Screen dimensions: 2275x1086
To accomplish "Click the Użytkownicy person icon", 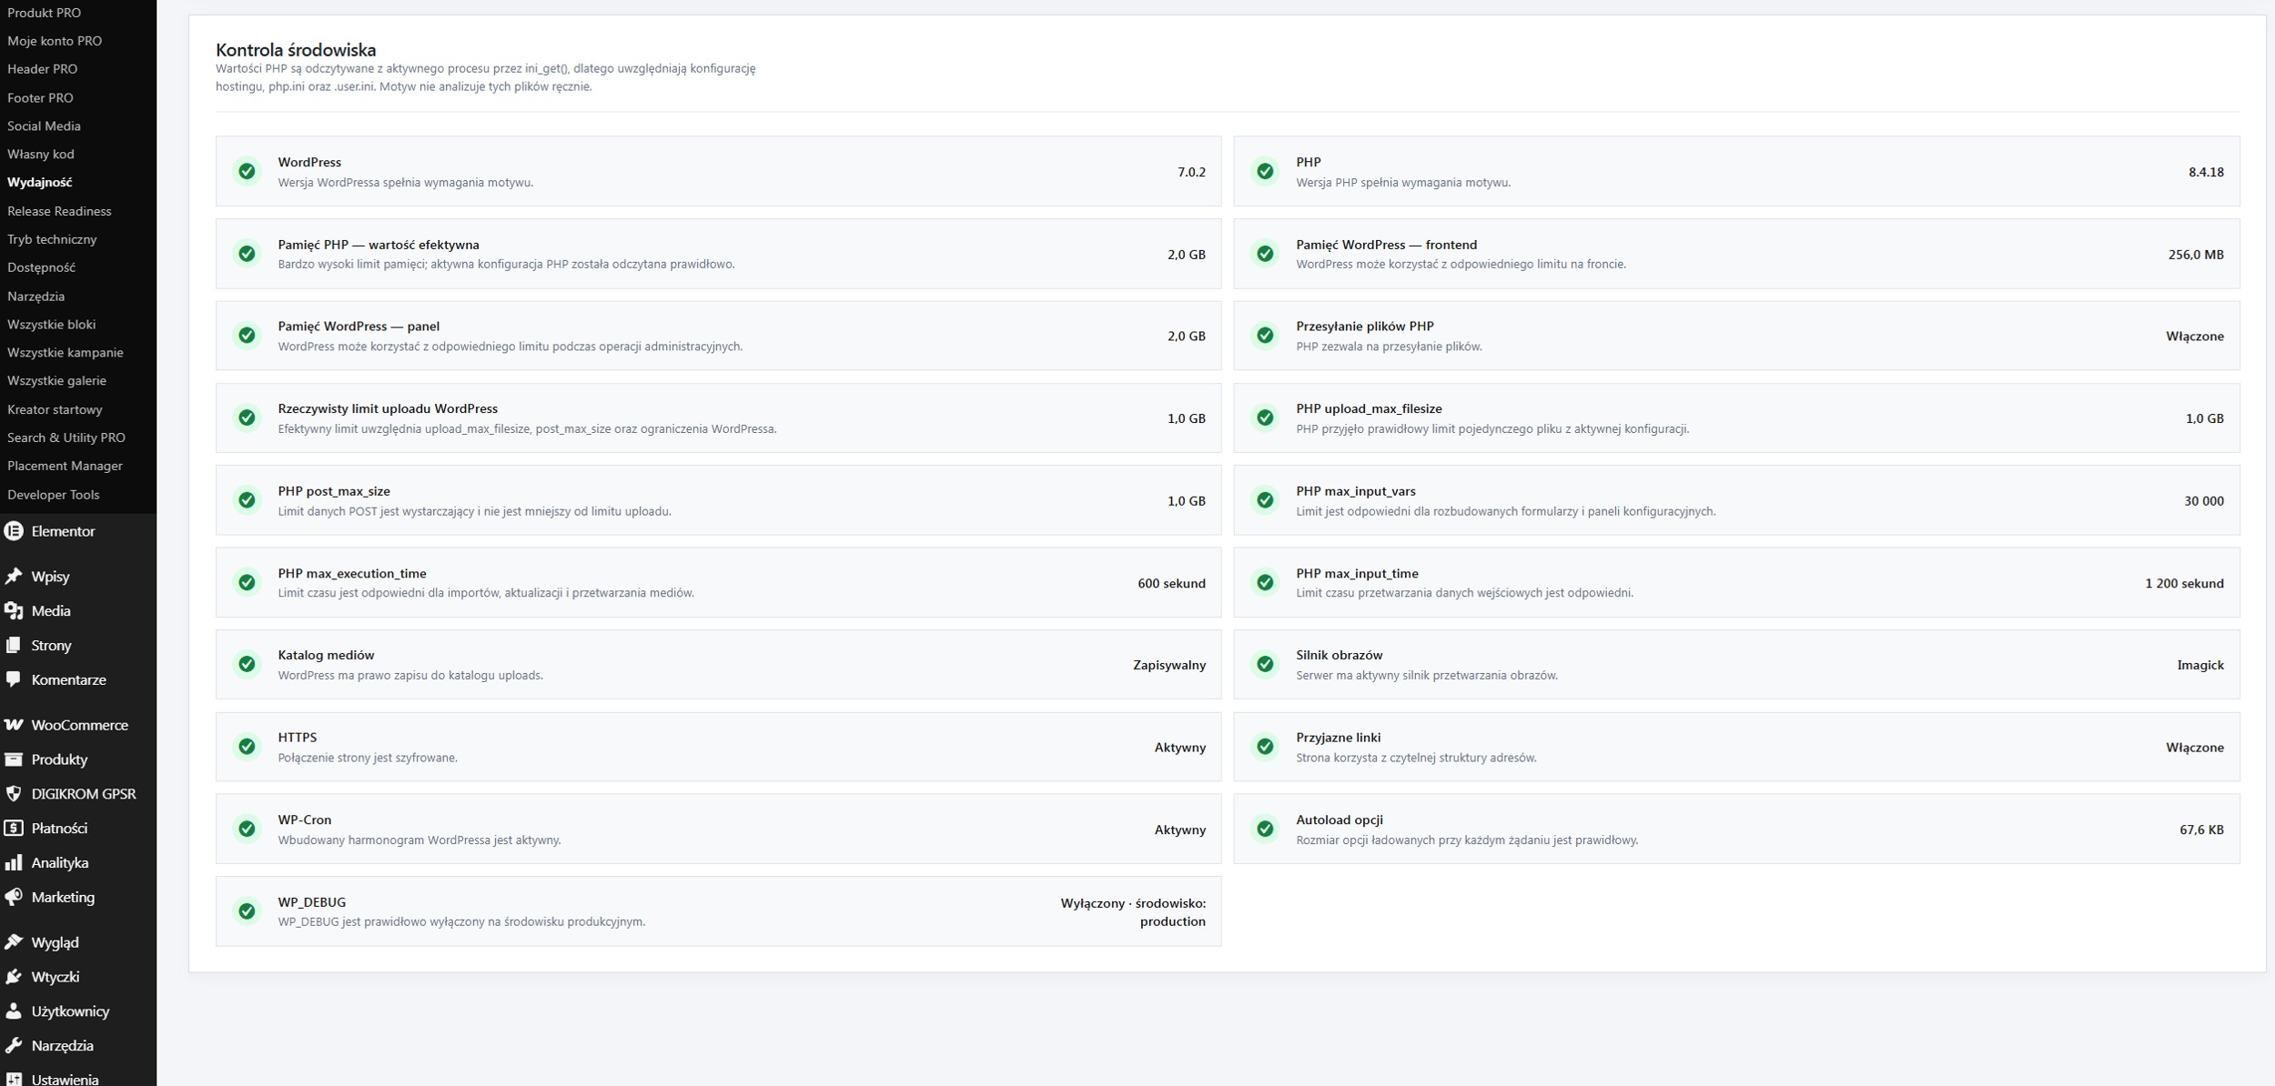I will pos(14,1011).
